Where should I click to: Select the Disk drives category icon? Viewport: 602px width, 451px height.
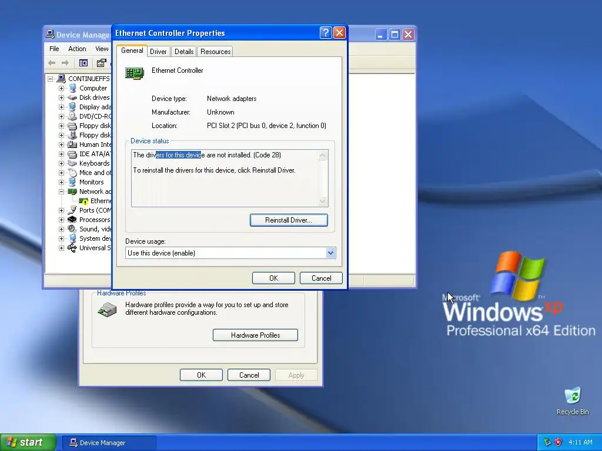click(x=72, y=97)
